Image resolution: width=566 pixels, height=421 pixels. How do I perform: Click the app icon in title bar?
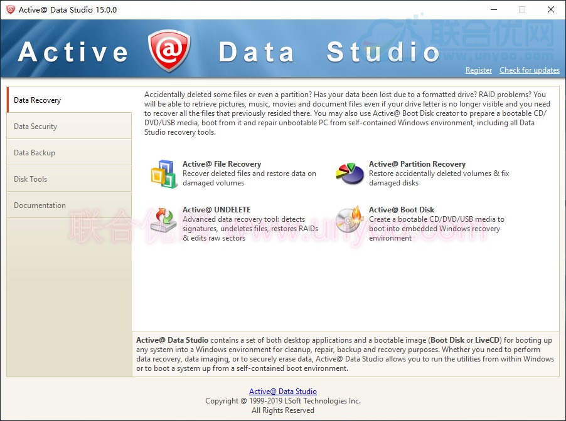(11, 10)
